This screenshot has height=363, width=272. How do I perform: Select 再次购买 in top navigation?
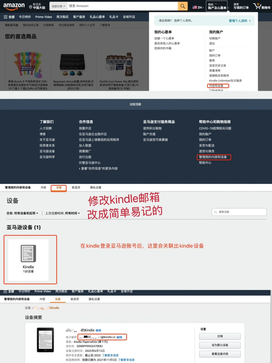[62, 17]
